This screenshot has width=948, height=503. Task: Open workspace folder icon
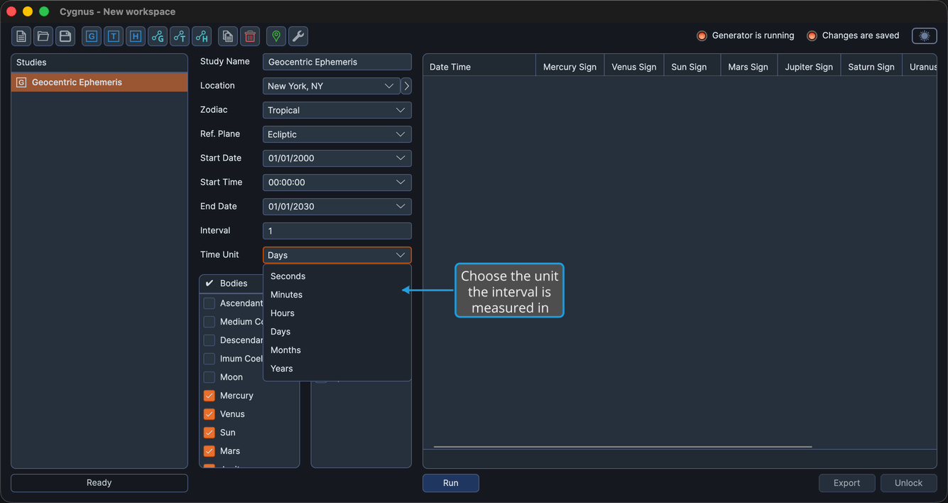(x=43, y=36)
